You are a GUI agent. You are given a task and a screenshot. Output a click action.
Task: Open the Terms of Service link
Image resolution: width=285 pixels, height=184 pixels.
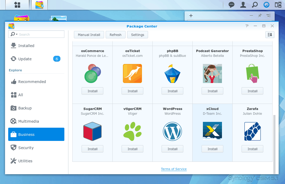coord(174,169)
